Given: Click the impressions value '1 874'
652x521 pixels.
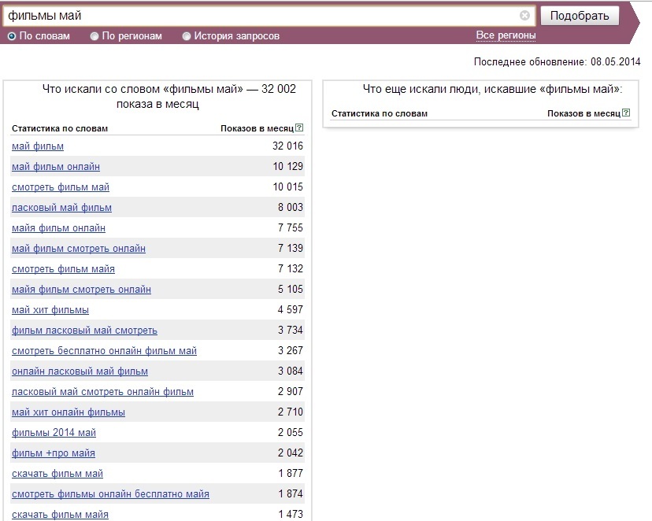Looking at the screenshot, I should [291, 493].
